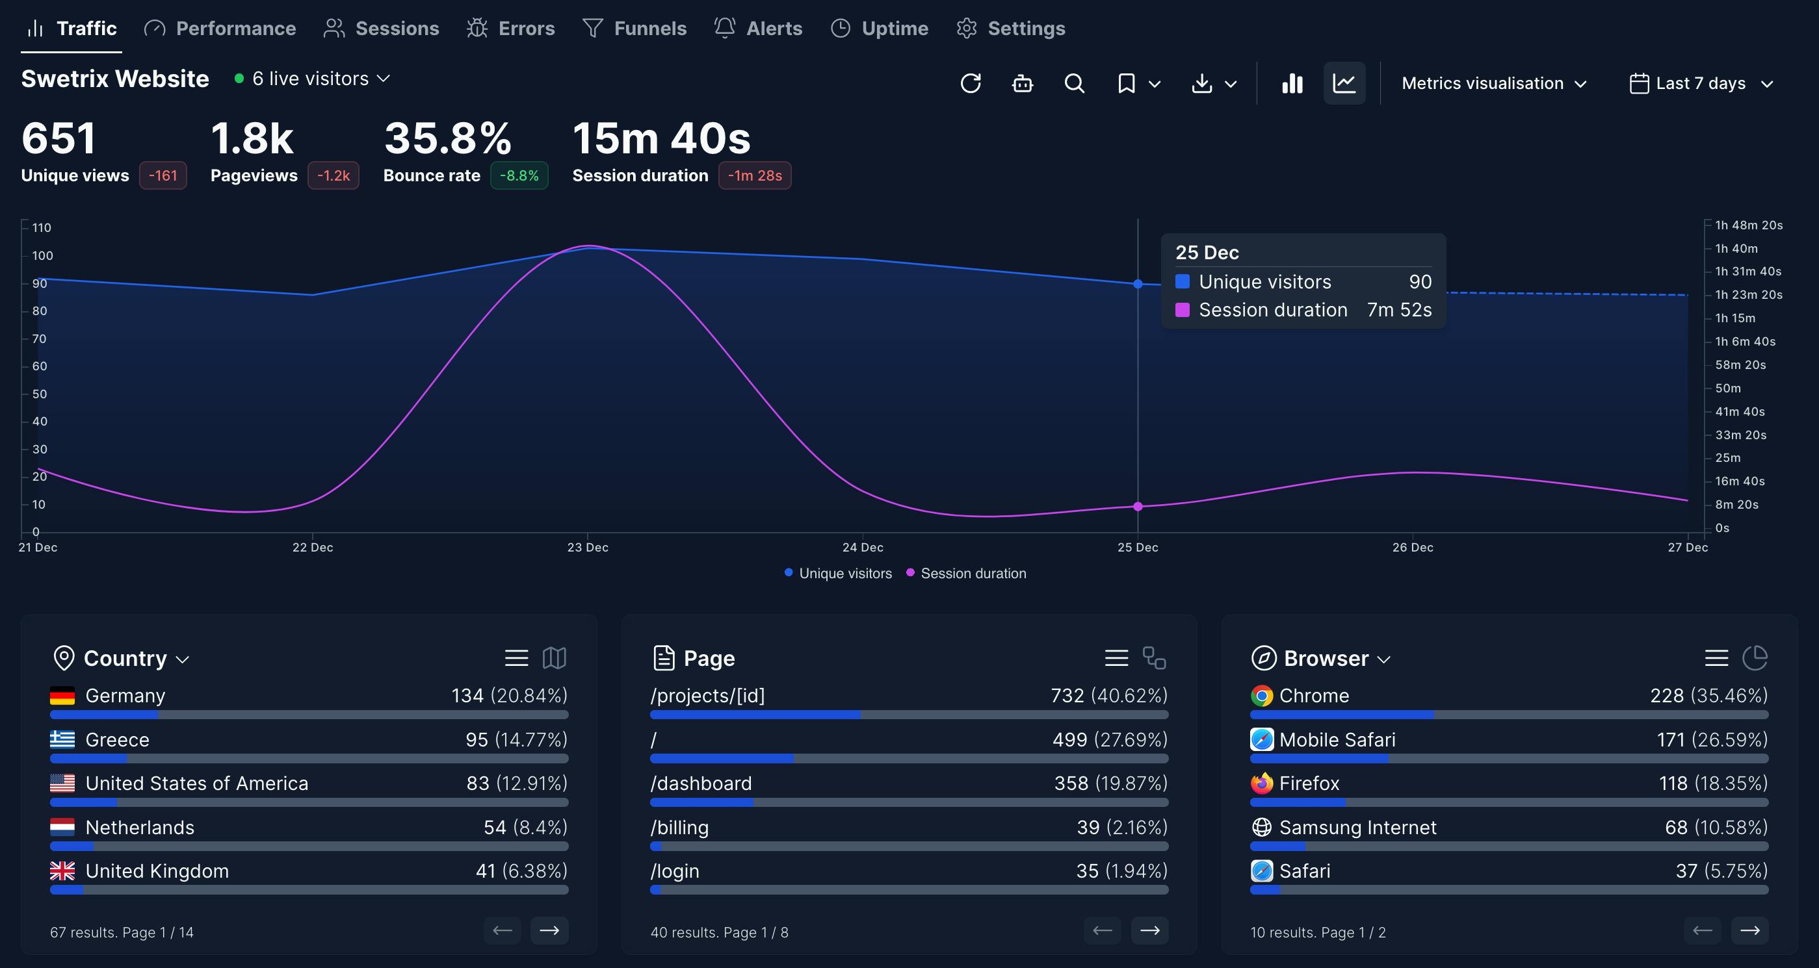Open the Errors tab

click(510, 28)
